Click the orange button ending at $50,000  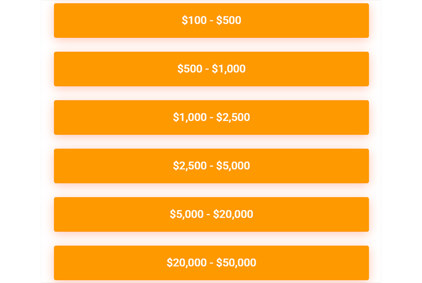tap(211, 262)
